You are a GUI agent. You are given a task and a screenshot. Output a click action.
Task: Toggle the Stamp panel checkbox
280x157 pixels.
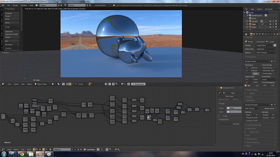click(x=248, y=93)
